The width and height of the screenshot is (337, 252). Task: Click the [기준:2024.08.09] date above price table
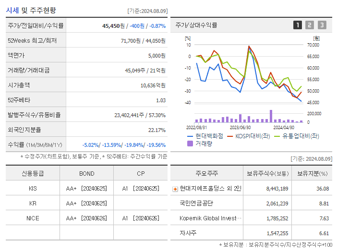click(x=147, y=11)
